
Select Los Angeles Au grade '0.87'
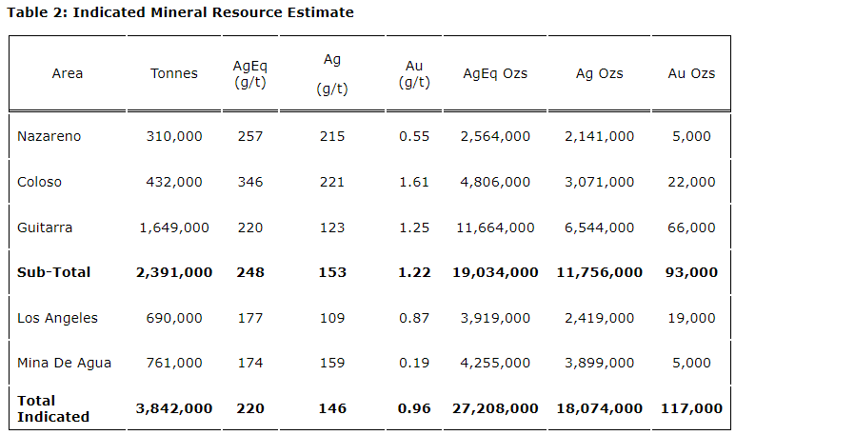click(x=414, y=318)
